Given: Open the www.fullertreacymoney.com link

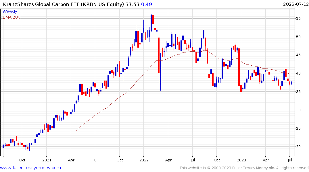Looking at the screenshot, I should [30, 168].
